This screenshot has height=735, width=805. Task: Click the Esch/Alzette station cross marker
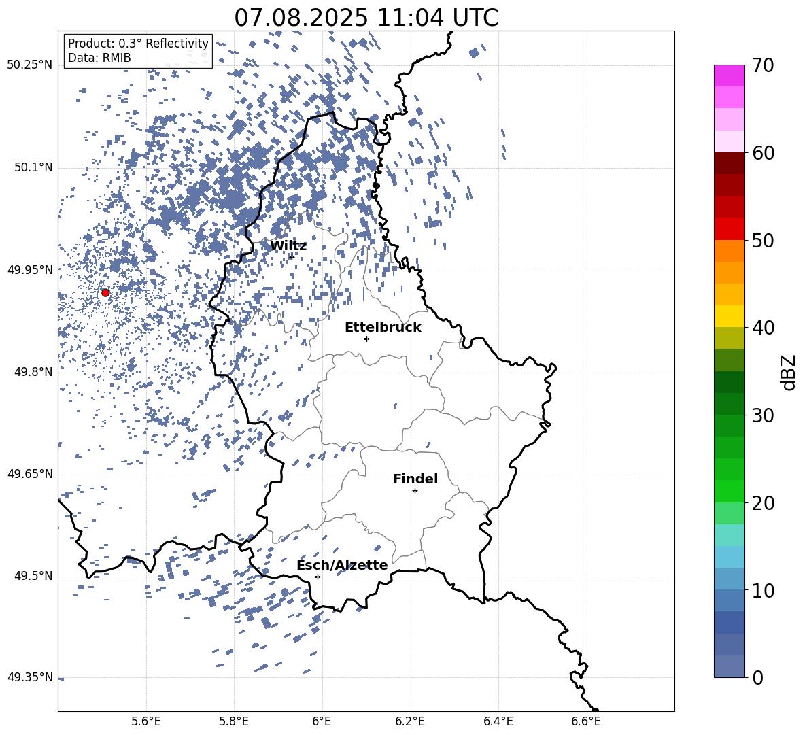click(x=318, y=577)
